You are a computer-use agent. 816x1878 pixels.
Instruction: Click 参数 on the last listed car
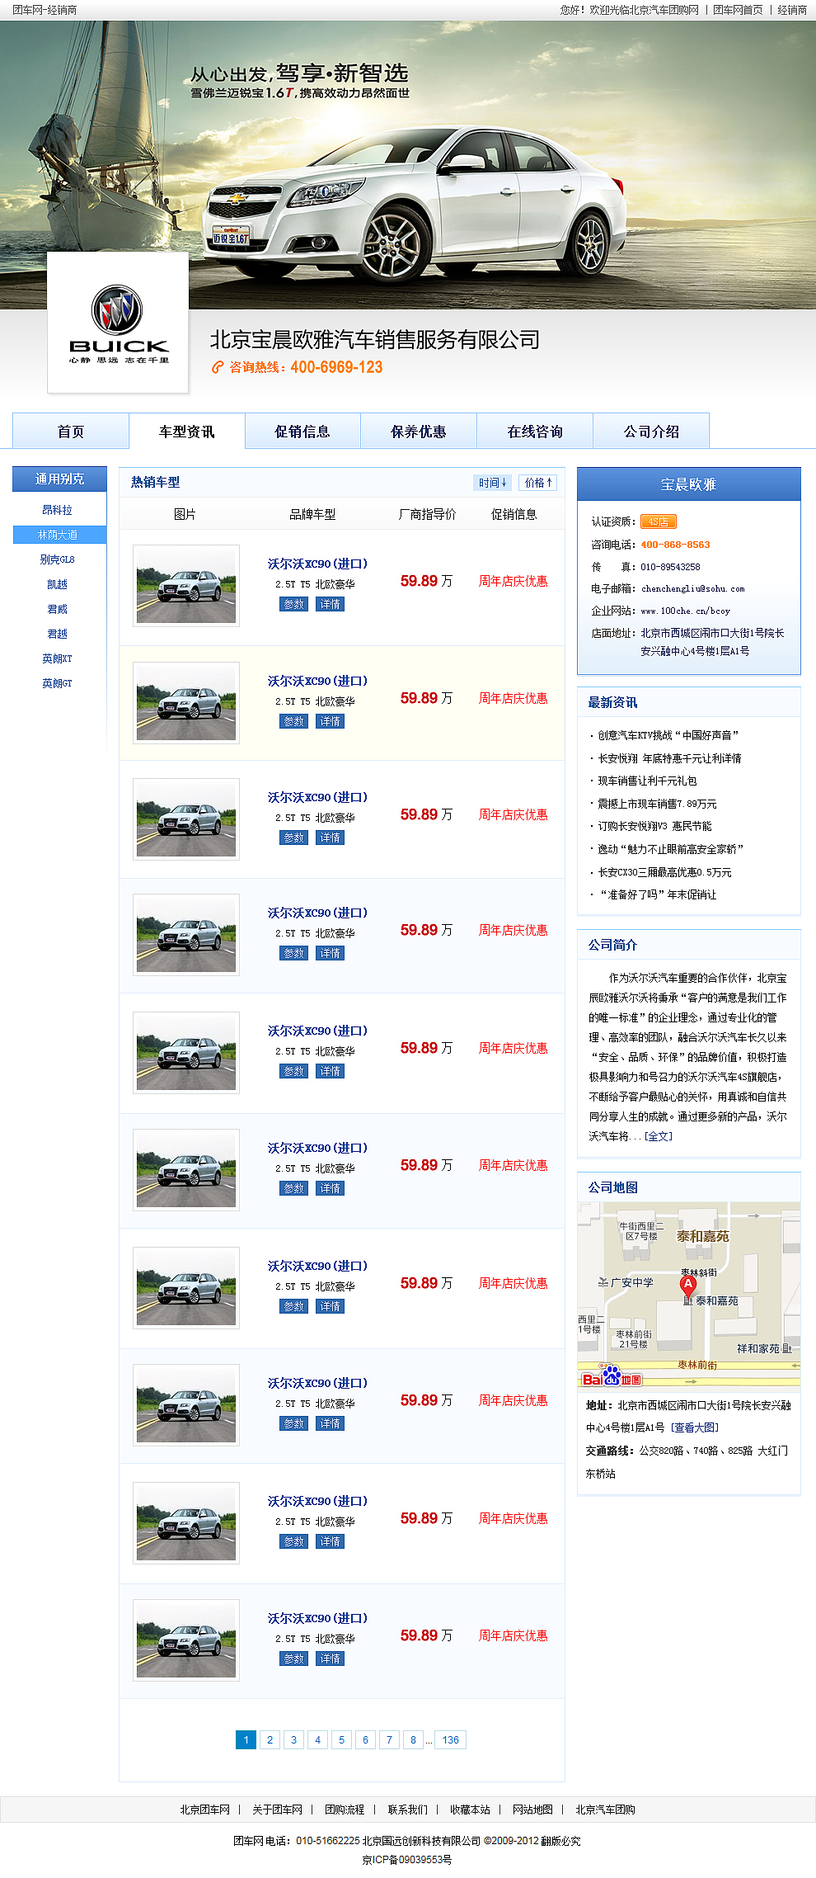pos(294,1659)
